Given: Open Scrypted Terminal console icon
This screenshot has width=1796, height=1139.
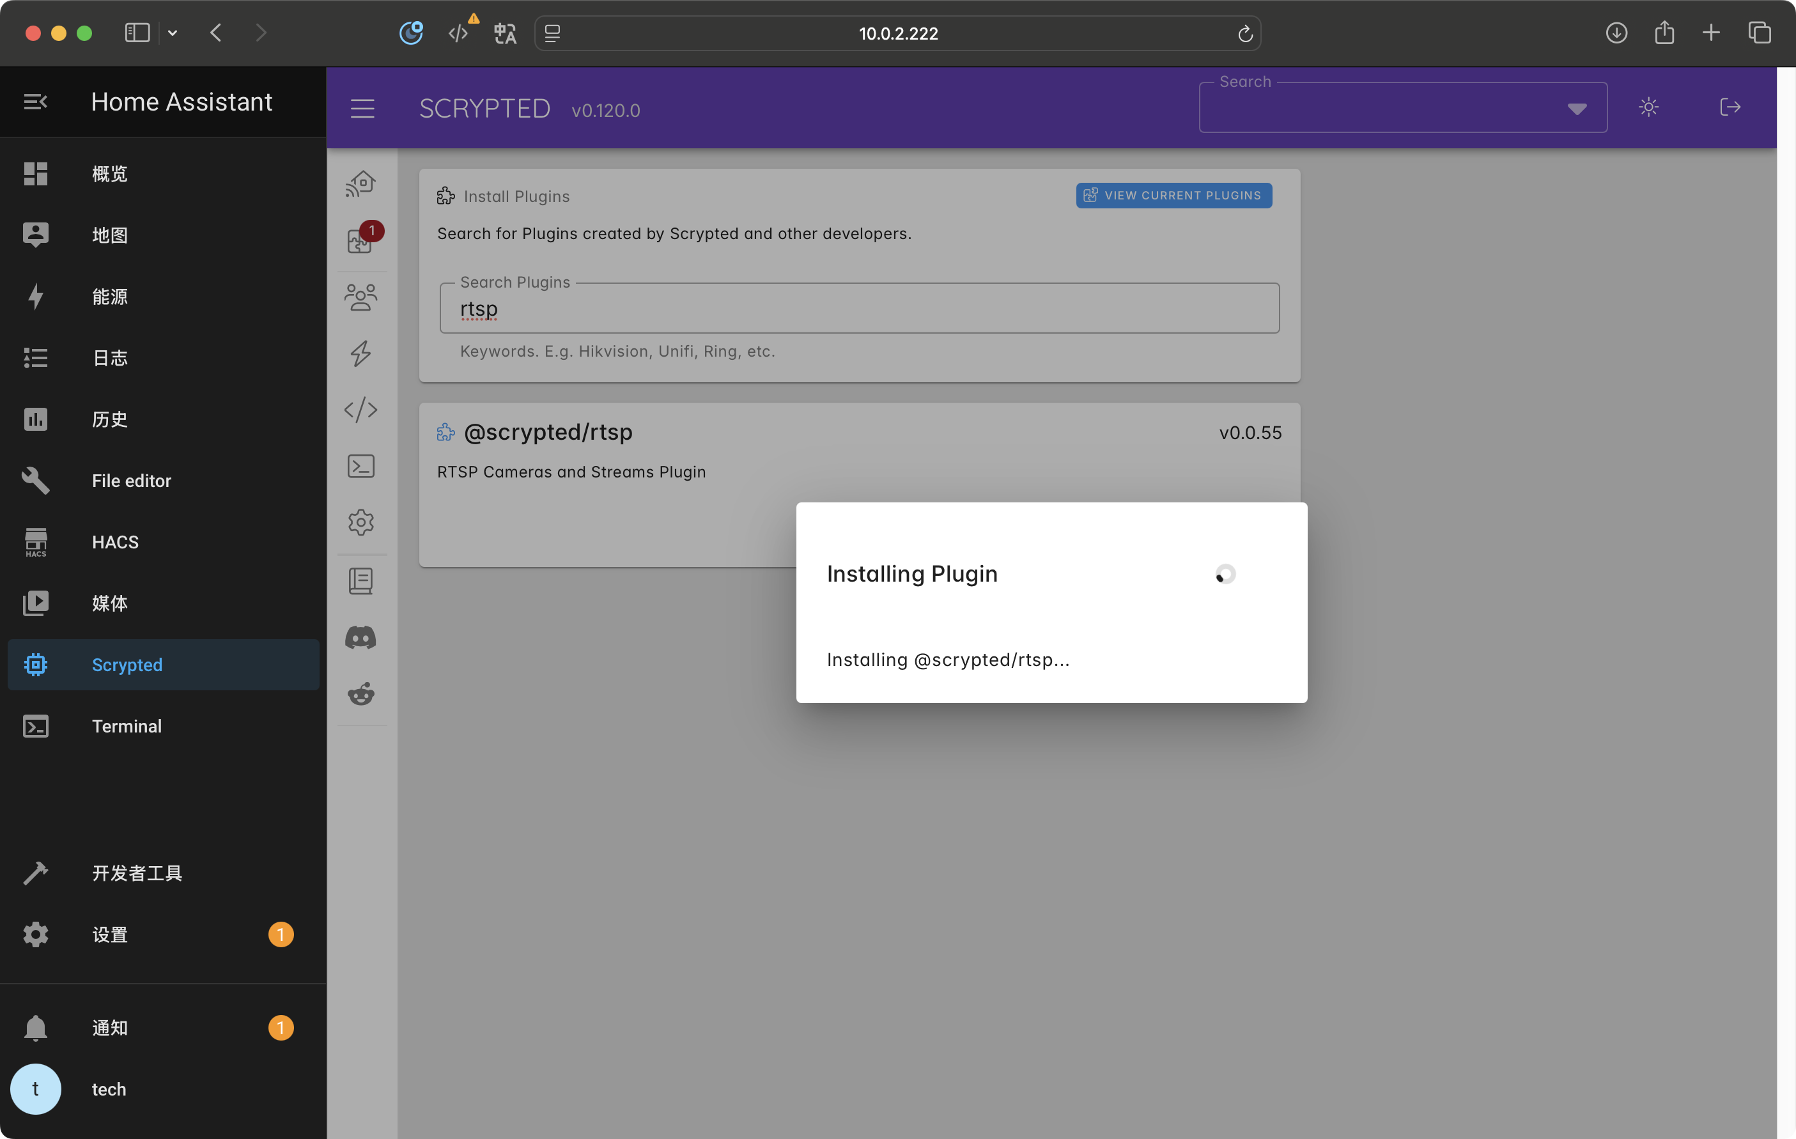Looking at the screenshot, I should 361,466.
